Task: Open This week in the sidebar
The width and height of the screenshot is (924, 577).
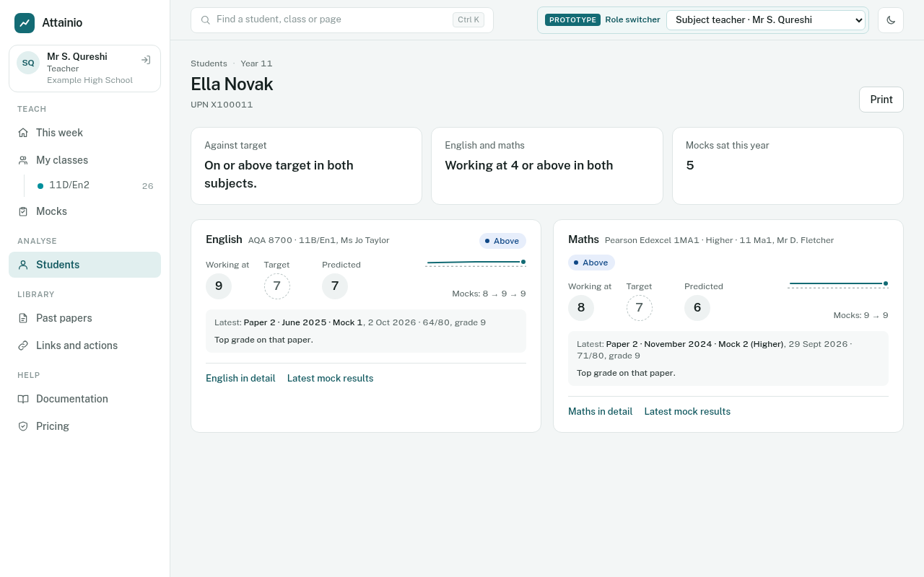Action: [x=84, y=133]
